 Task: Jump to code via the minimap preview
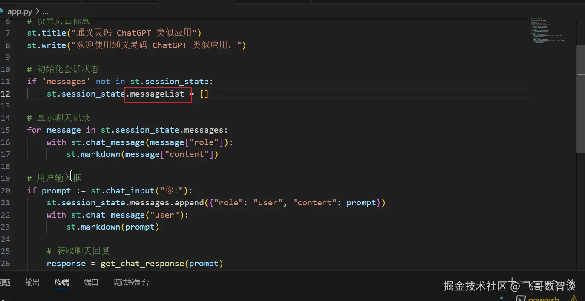tap(548, 30)
